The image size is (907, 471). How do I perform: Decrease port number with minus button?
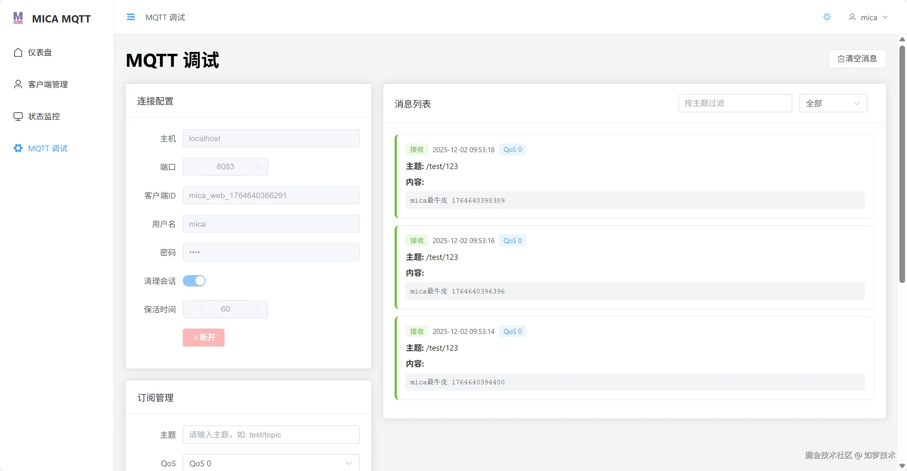coord(192,167)
